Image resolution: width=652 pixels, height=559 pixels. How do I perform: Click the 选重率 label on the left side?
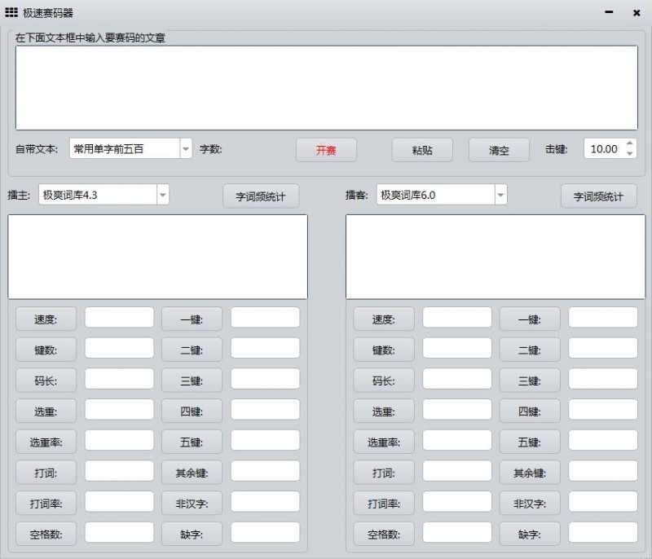click(46, 442)
